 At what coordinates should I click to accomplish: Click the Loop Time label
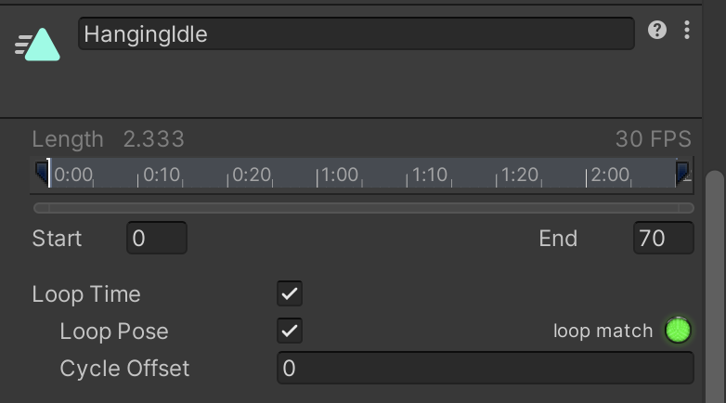86,294
